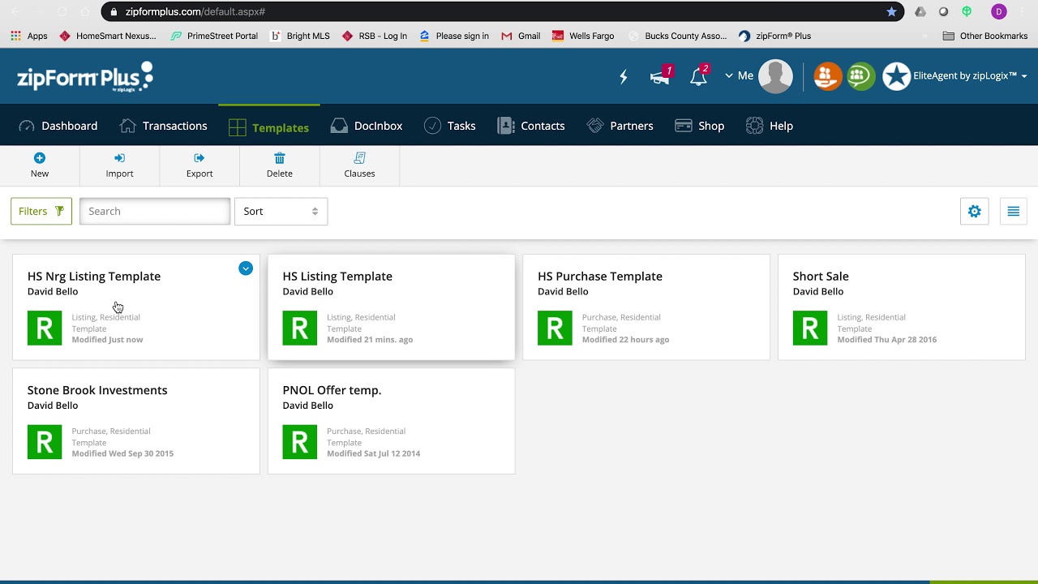Viewport: 1038px width, 584px height.
Task: Click the Delete trash icon
Action: click(x=280, y=158)
